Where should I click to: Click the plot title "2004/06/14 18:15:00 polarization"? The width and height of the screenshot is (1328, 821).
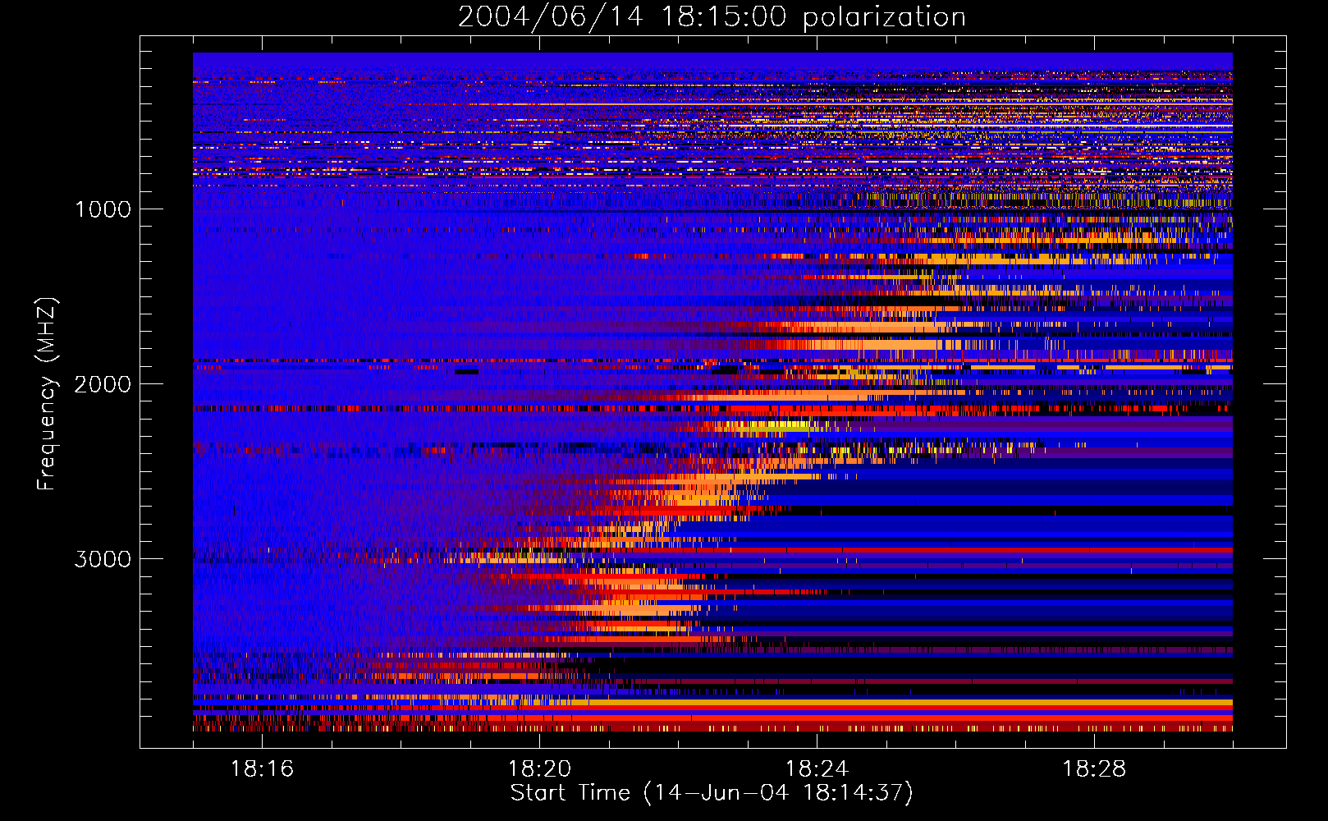(x=712, y=17)
